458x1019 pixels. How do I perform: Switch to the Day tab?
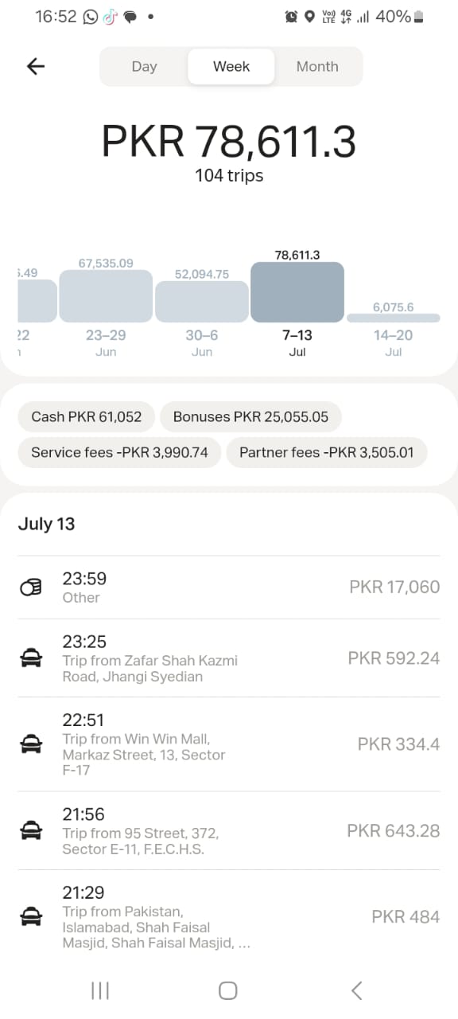coord(144,66)
